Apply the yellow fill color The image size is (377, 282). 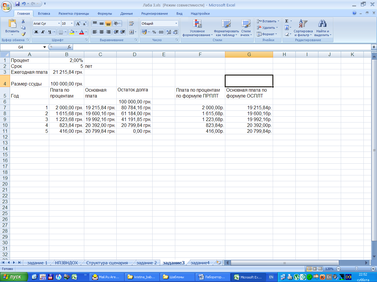(x=72, y=32)
